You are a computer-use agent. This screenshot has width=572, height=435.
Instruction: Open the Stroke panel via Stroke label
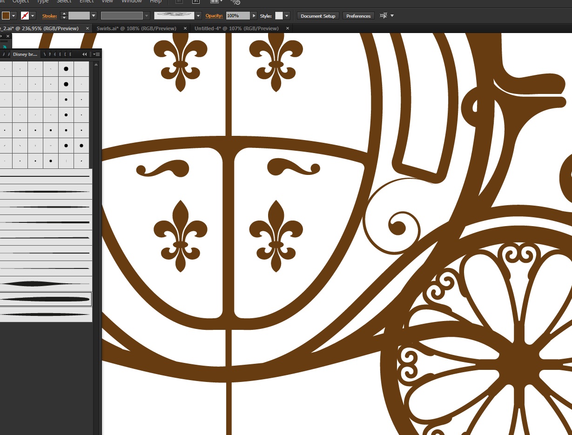click(x=49, y=16)
